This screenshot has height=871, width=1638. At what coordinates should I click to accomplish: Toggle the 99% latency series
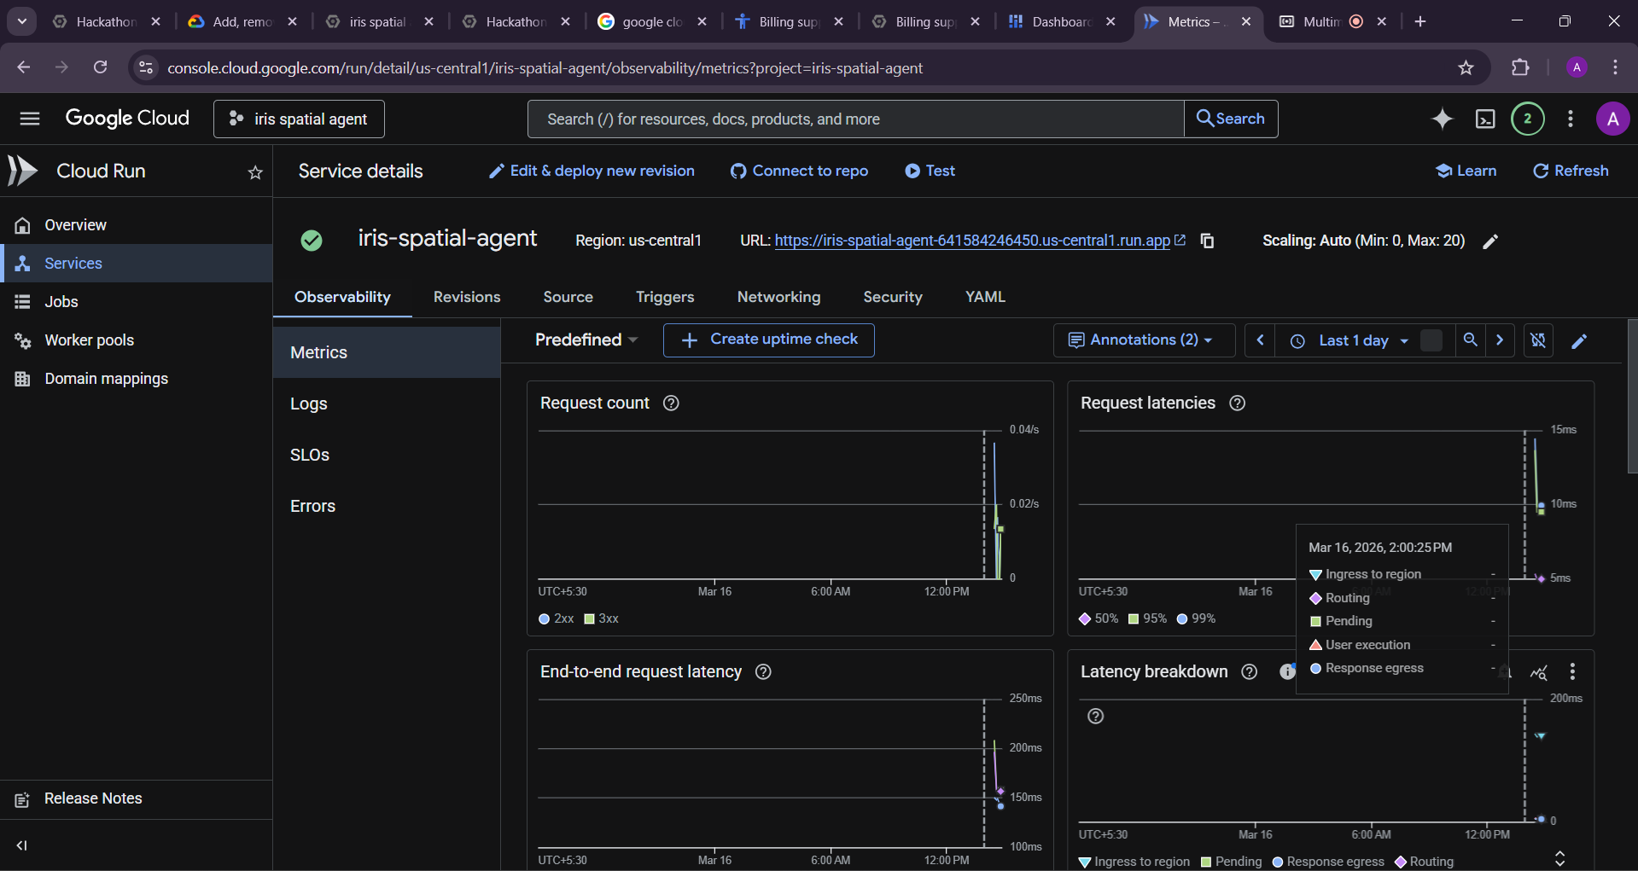coord(1196,618)
